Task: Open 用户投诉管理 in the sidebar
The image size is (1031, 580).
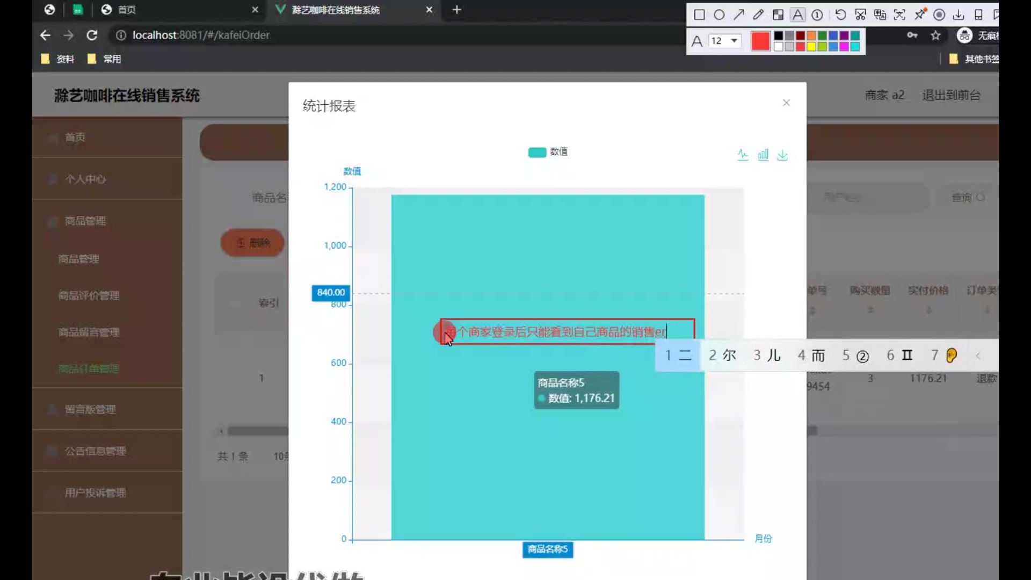Action: [x=107, y=493]
